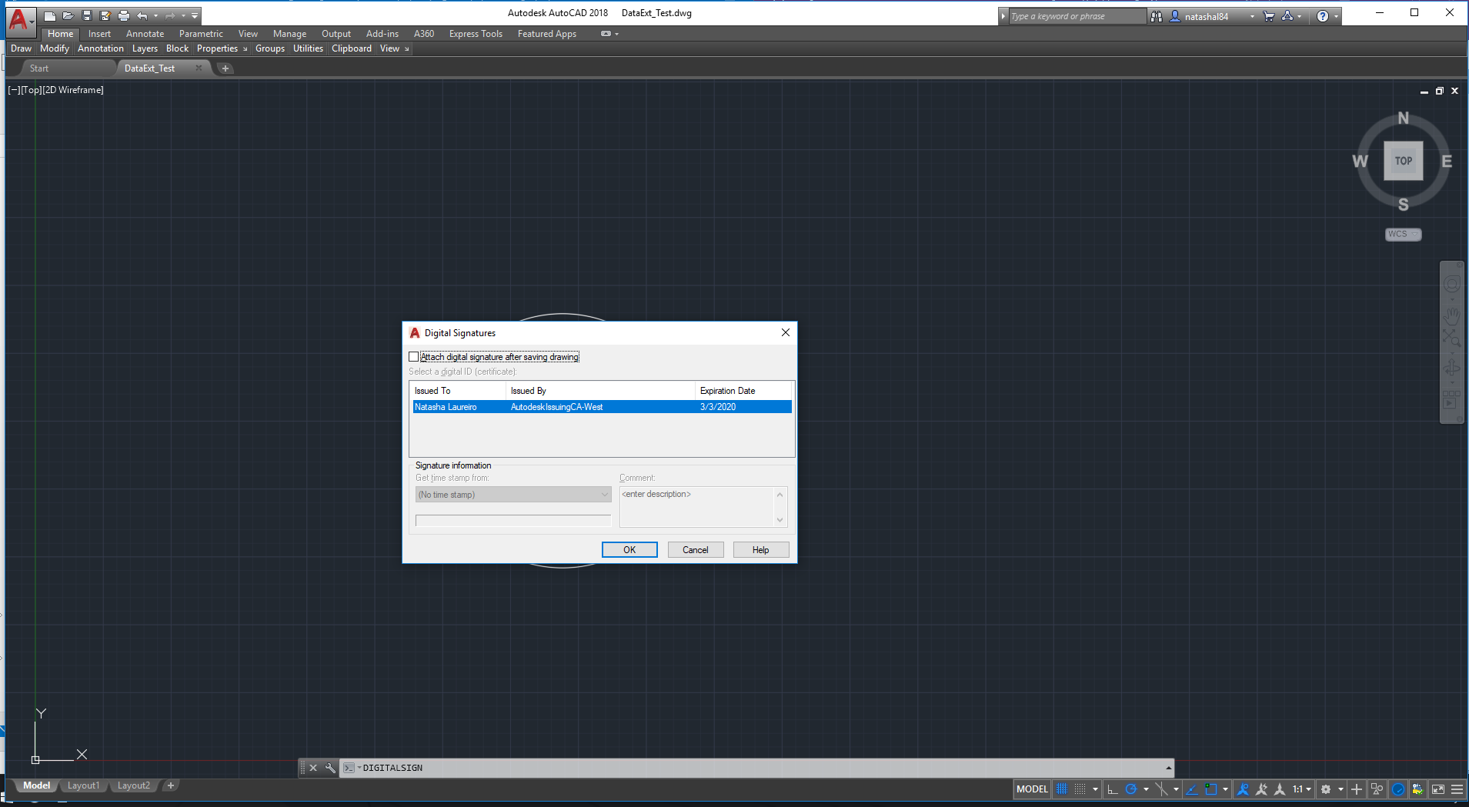Open the Get time stamp from dropdown
The height and width of the screenshot is (807, 1469).
pos(513,495)
